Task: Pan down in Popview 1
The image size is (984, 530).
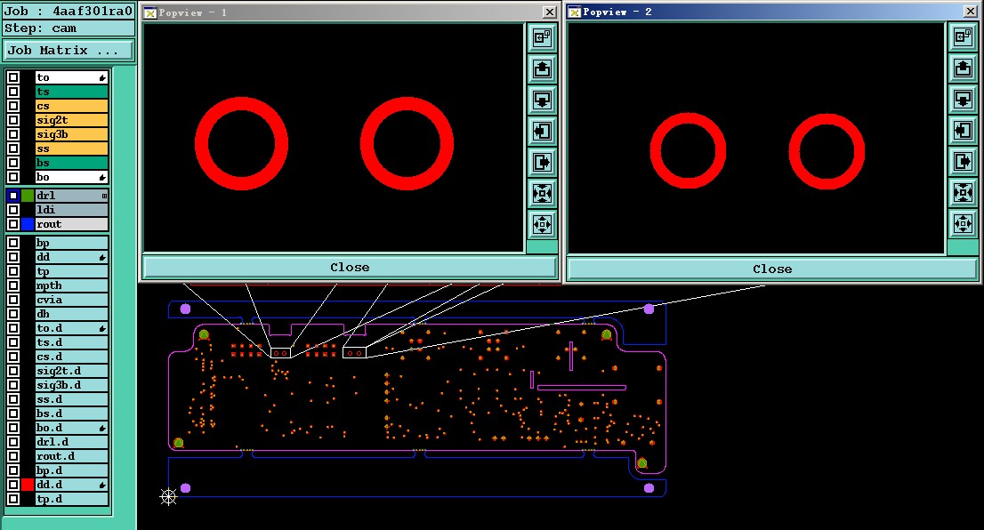Action: (542, 100)
